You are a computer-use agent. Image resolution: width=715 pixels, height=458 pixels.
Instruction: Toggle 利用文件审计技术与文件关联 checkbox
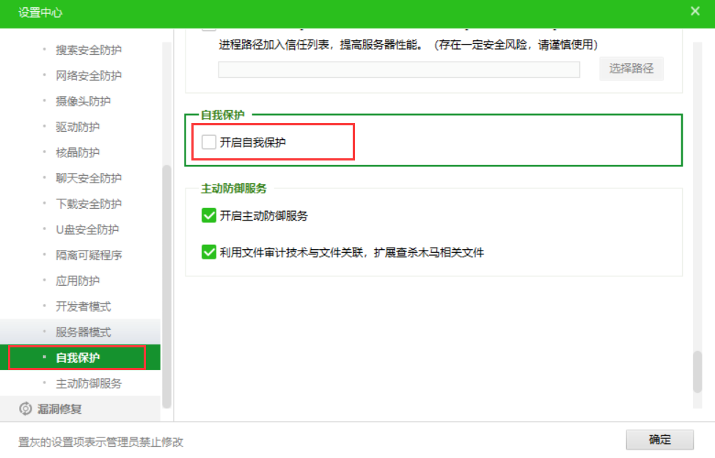coord(209,252)
